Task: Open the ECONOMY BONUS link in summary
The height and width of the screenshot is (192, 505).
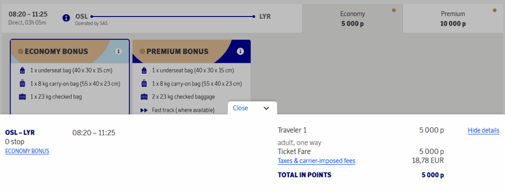Action: (x=27, y=151)
